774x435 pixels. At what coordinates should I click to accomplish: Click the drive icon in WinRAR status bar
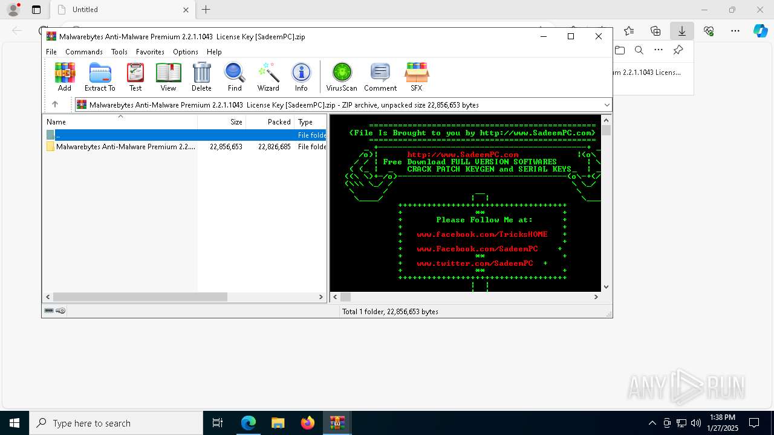(49, 311)
